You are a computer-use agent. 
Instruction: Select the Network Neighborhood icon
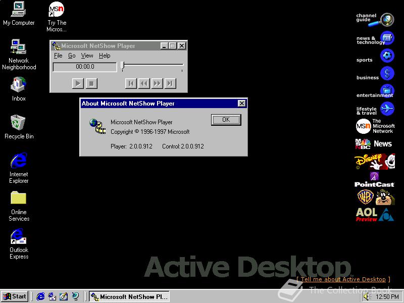[19, 55]
